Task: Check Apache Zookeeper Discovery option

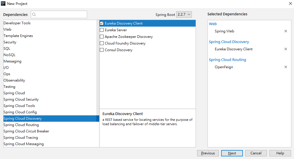Action: (x=102, y=37)
